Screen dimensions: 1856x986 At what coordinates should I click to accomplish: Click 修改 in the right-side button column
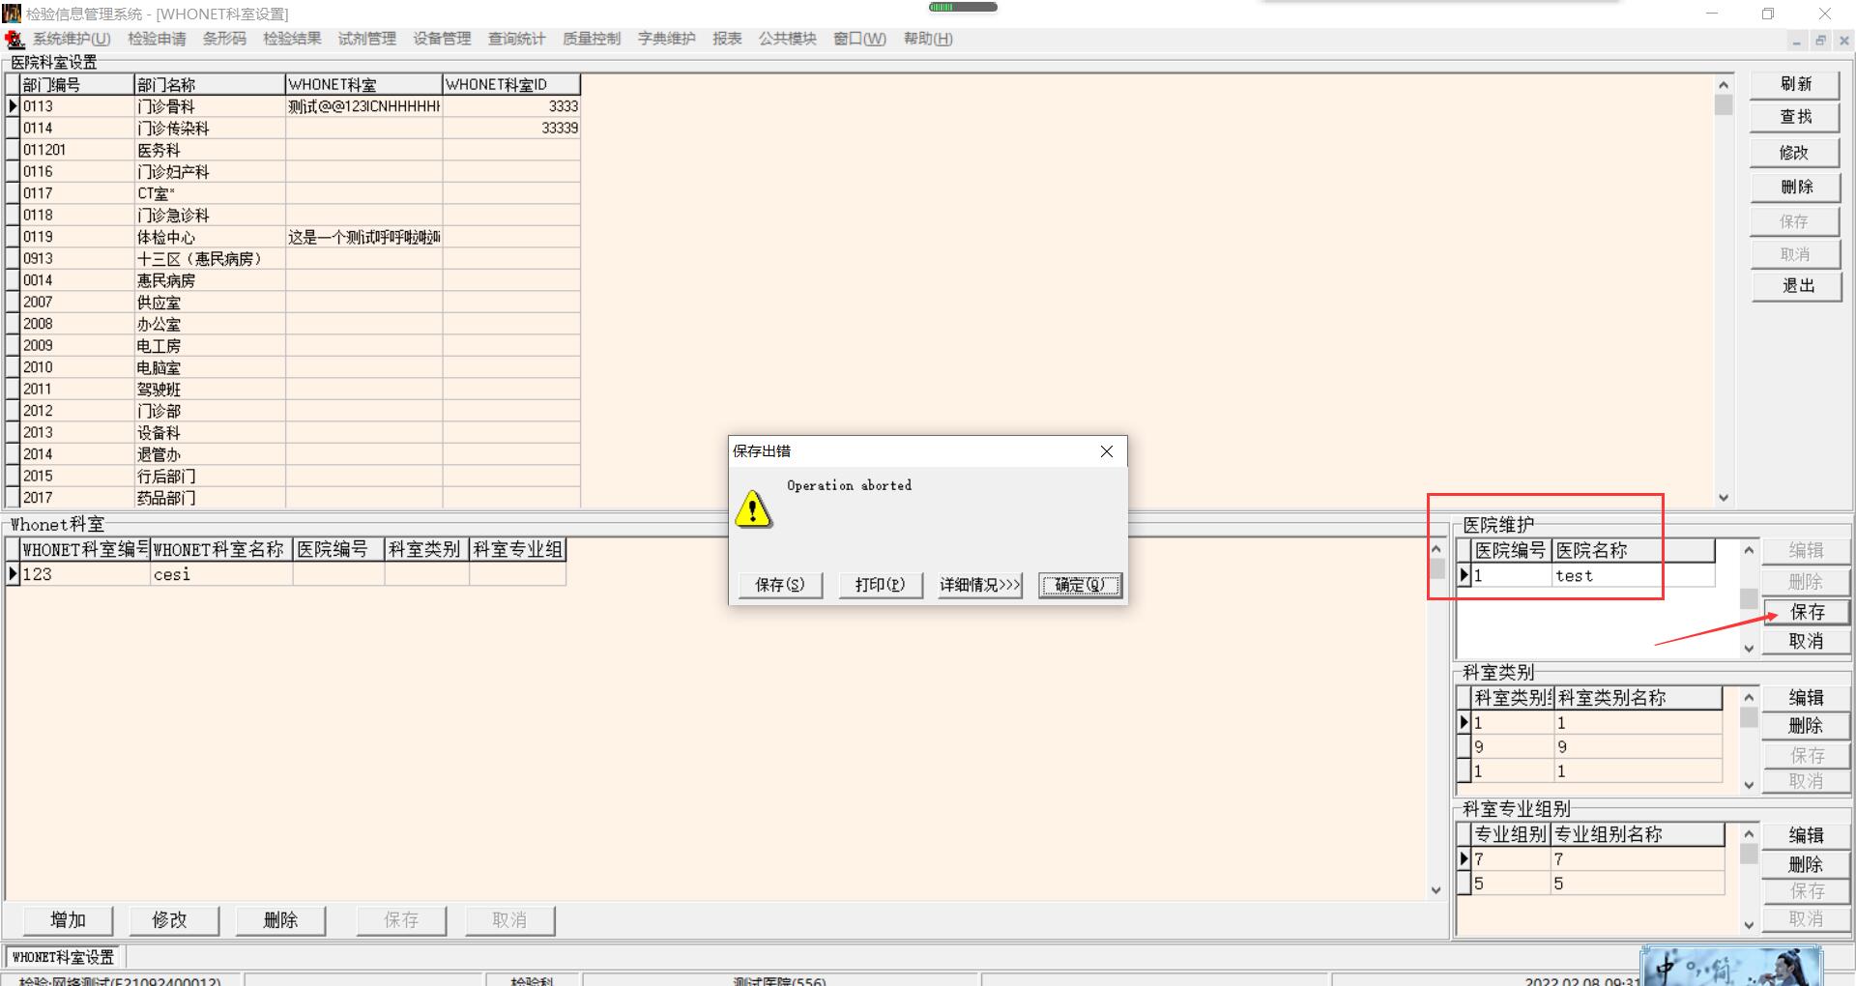tap(1796, 153)
